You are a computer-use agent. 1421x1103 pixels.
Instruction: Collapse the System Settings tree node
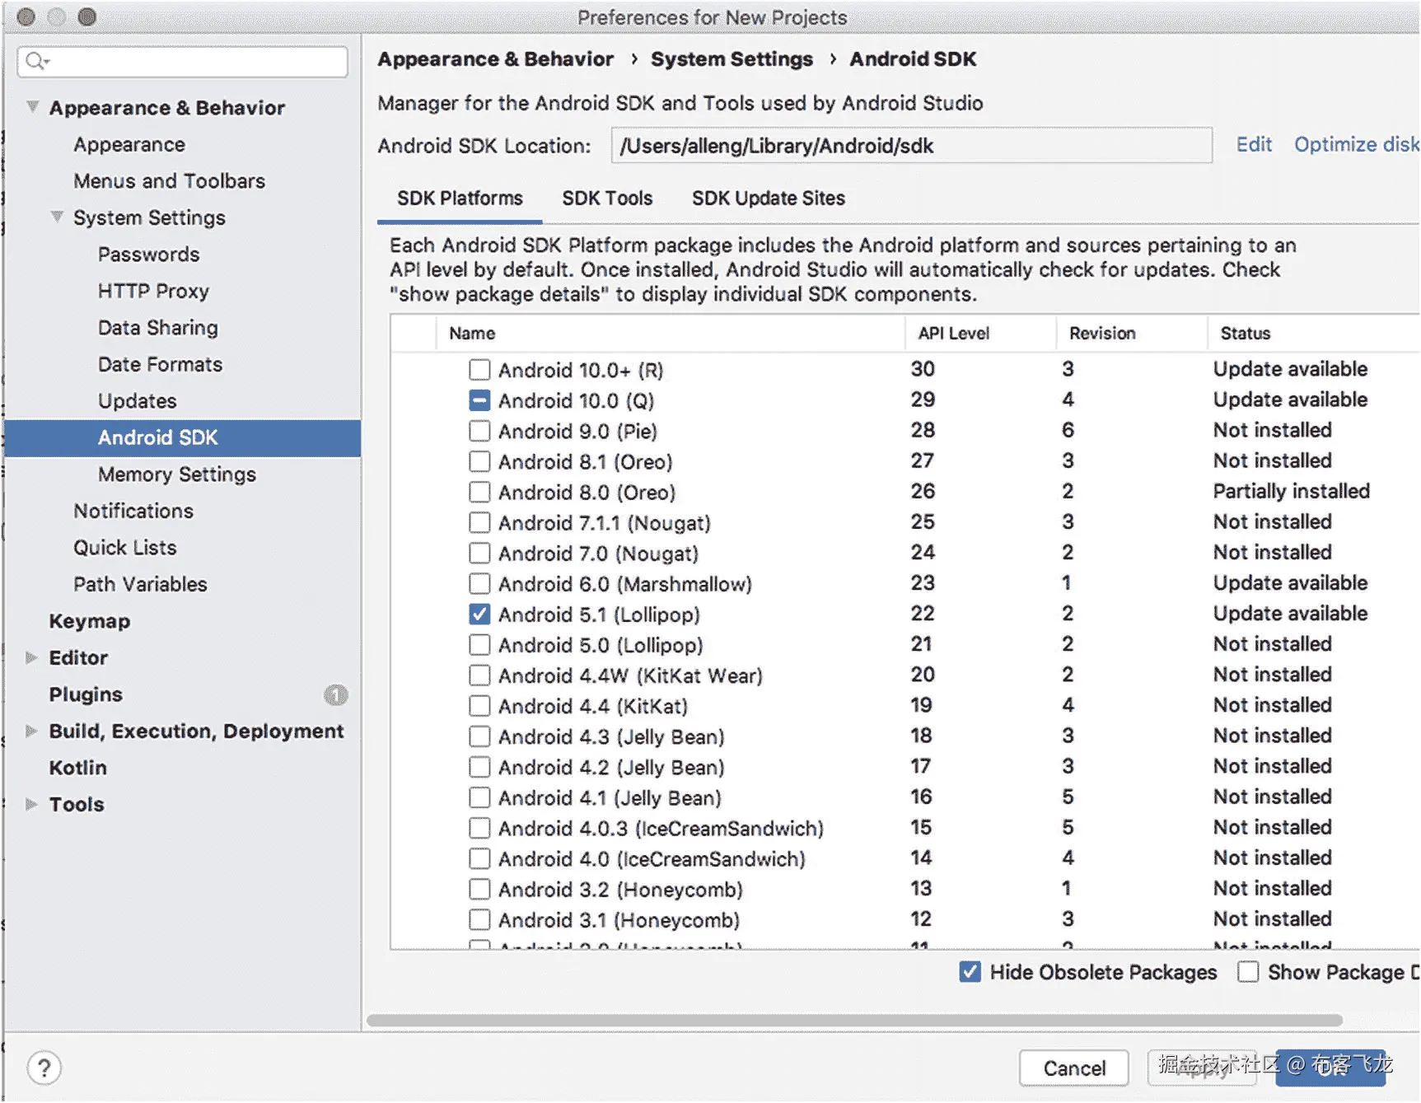pos(57,217)
